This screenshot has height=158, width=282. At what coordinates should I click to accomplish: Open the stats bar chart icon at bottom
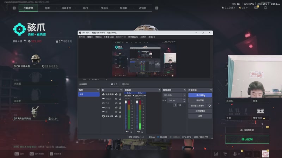coord(216,154)
